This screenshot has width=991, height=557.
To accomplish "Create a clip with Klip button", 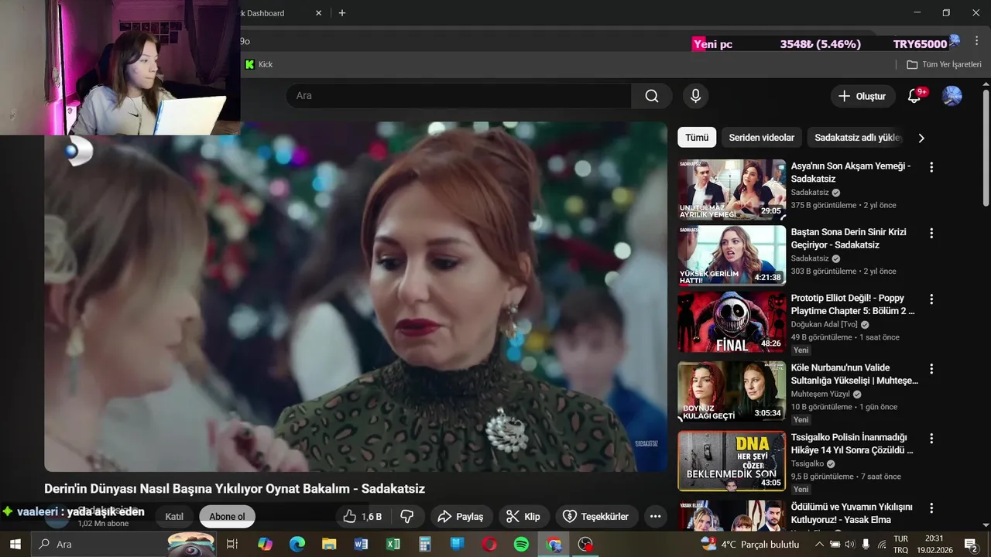I will (x=524, y=517).
